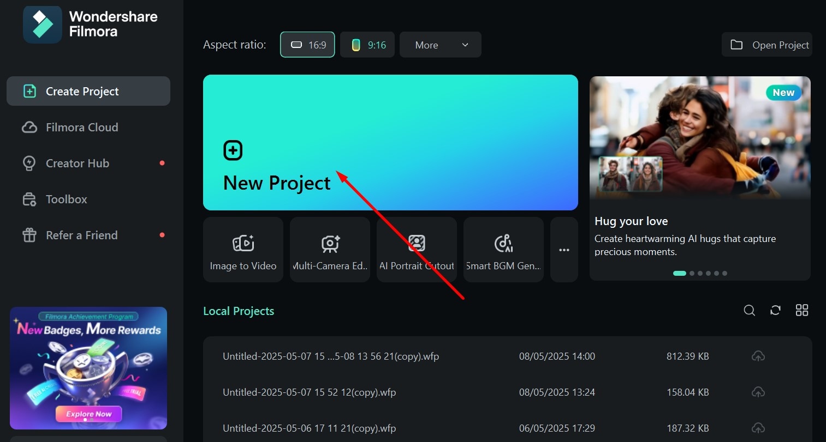Show more tools with the ellipsis button

pos(564,250)
